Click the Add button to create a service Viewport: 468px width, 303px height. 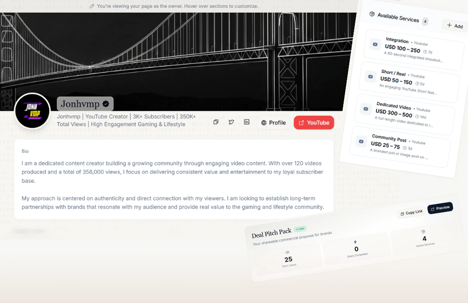455,26
